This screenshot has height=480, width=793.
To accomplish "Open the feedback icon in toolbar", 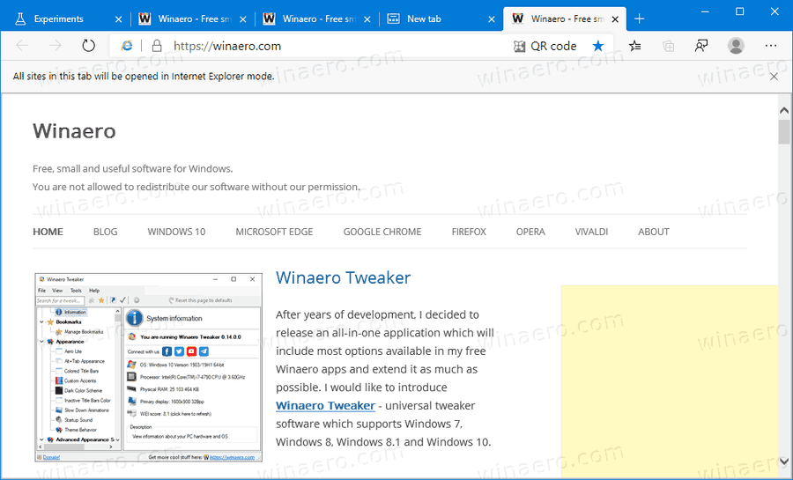I will (701, 46).
